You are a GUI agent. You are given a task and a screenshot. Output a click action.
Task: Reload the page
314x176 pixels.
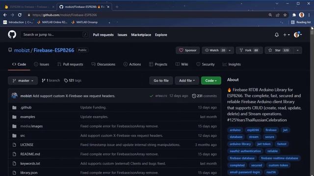click(x=20, y=15)
